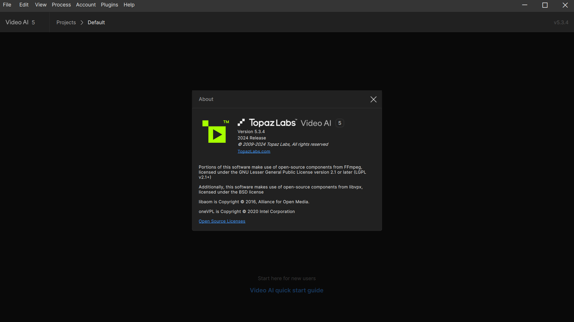Click the Topaz Labs copyright notice

click(283, 144)
